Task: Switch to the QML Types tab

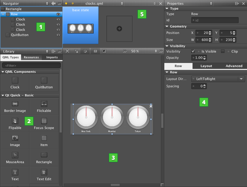Action: [x=11, y=57]
